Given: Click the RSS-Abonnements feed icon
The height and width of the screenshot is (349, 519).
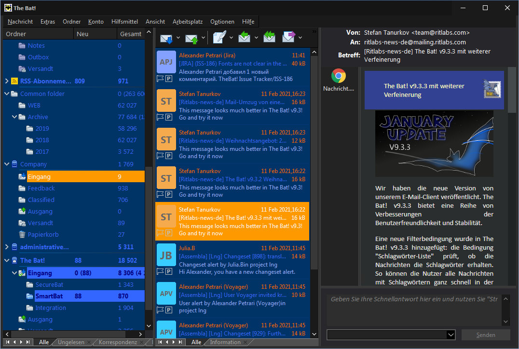Looking at the screenshot, I should (x=14, y=81).
